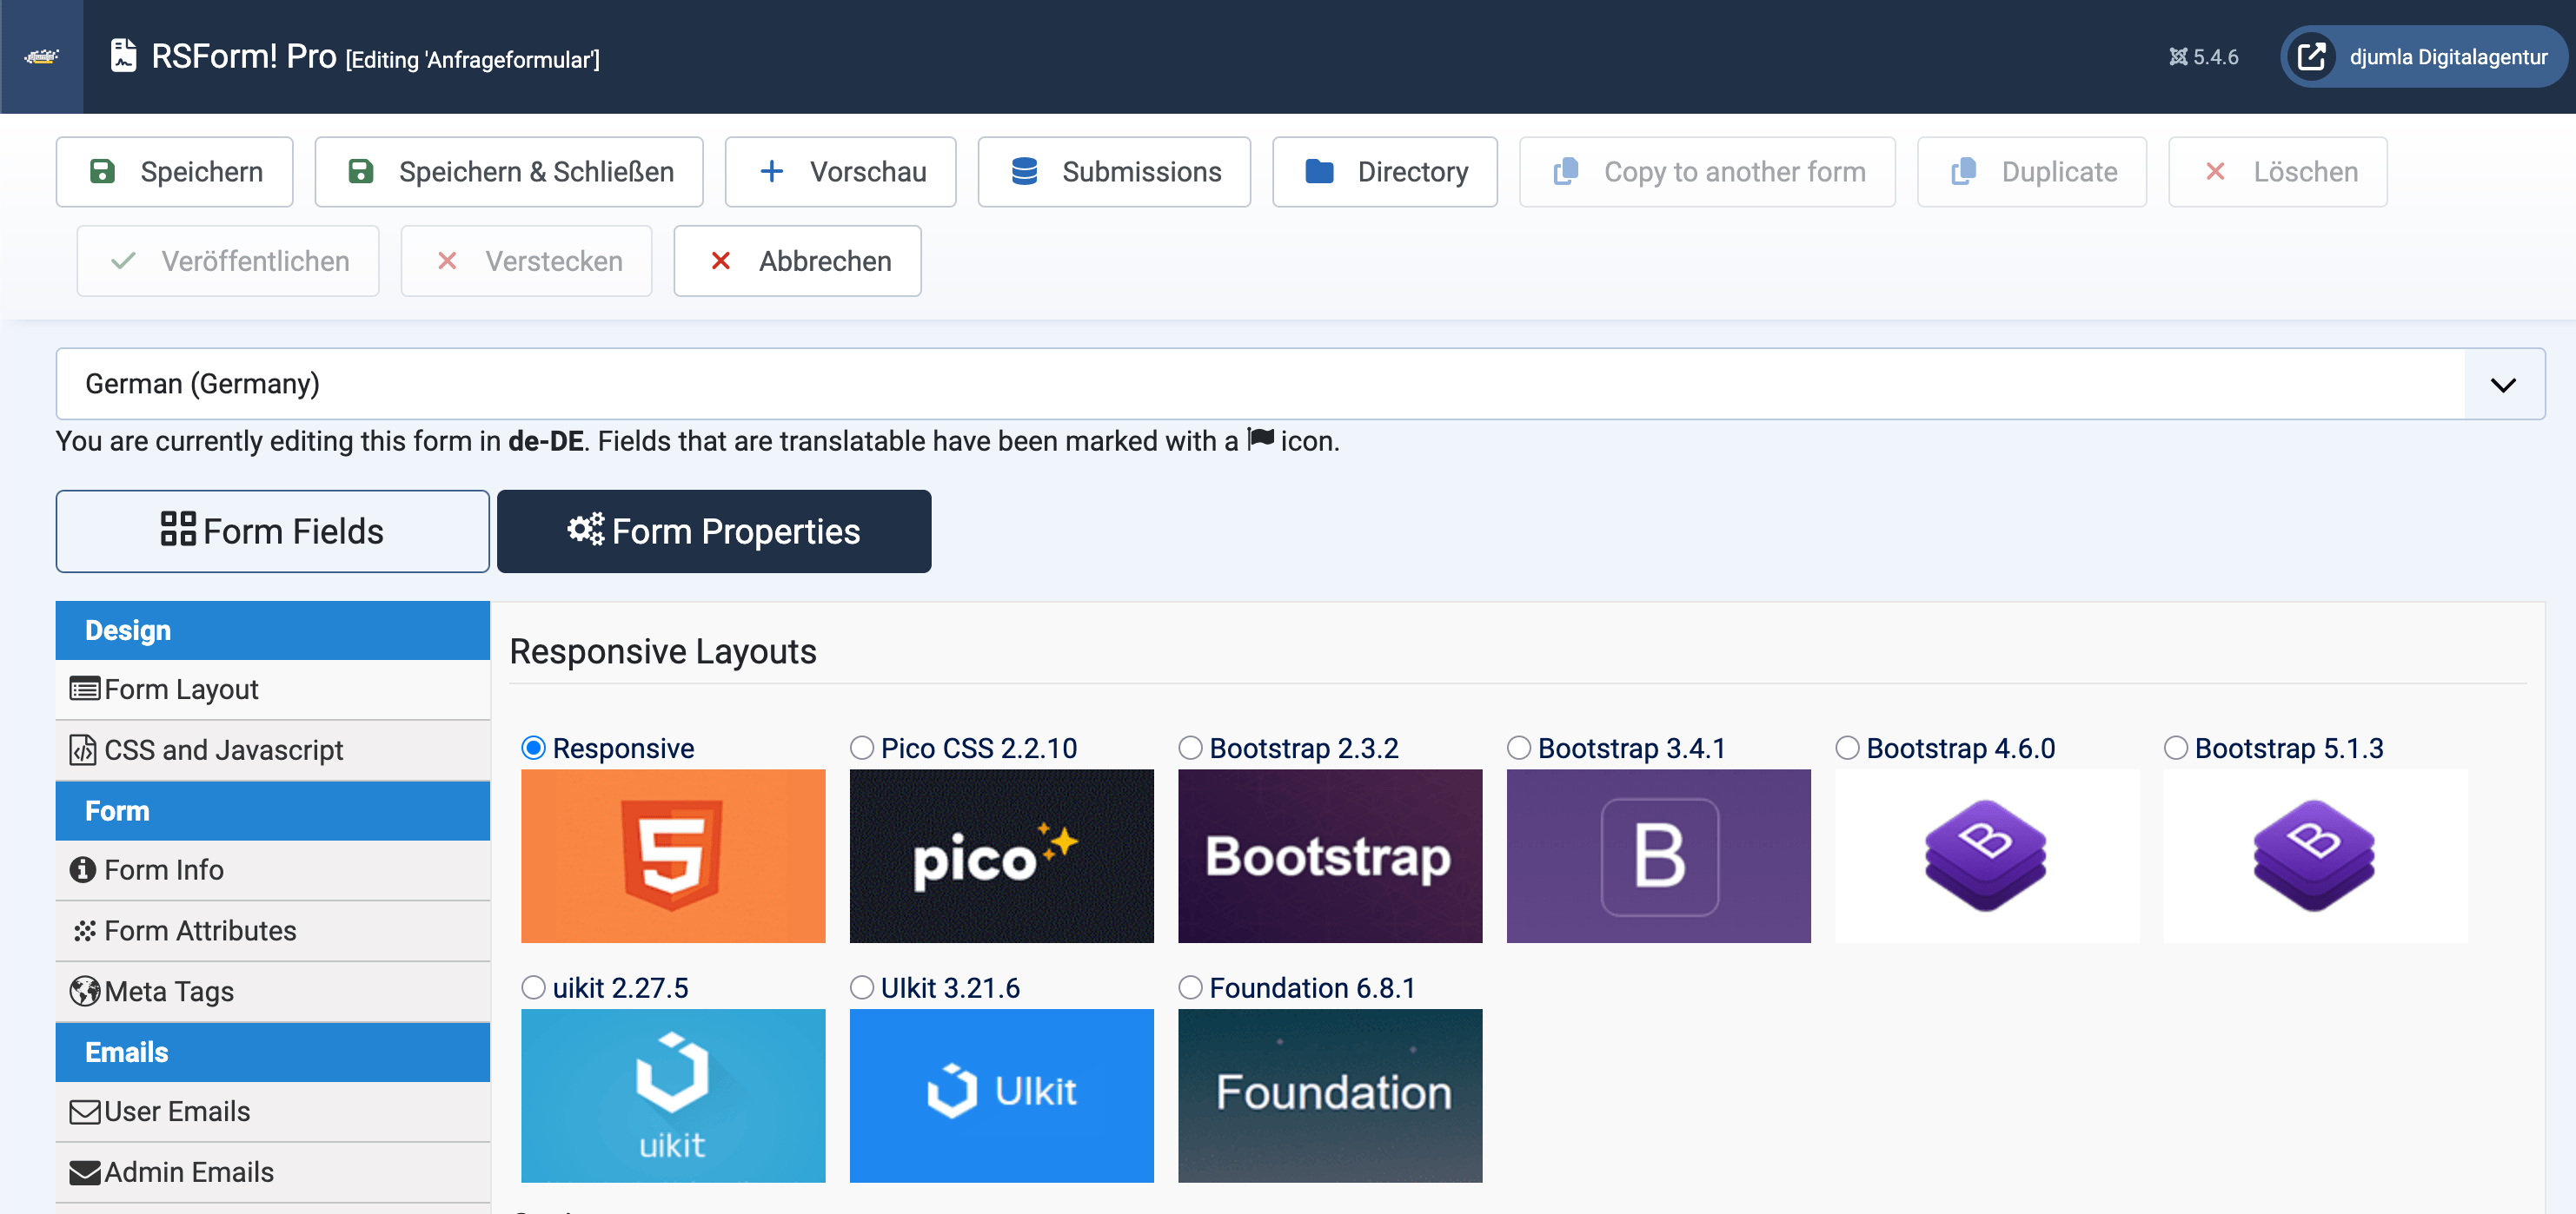Click the external link icon beside djumla Digitalagentur
This screenshot has width=2576, height=1214.
click(2311, 56)
